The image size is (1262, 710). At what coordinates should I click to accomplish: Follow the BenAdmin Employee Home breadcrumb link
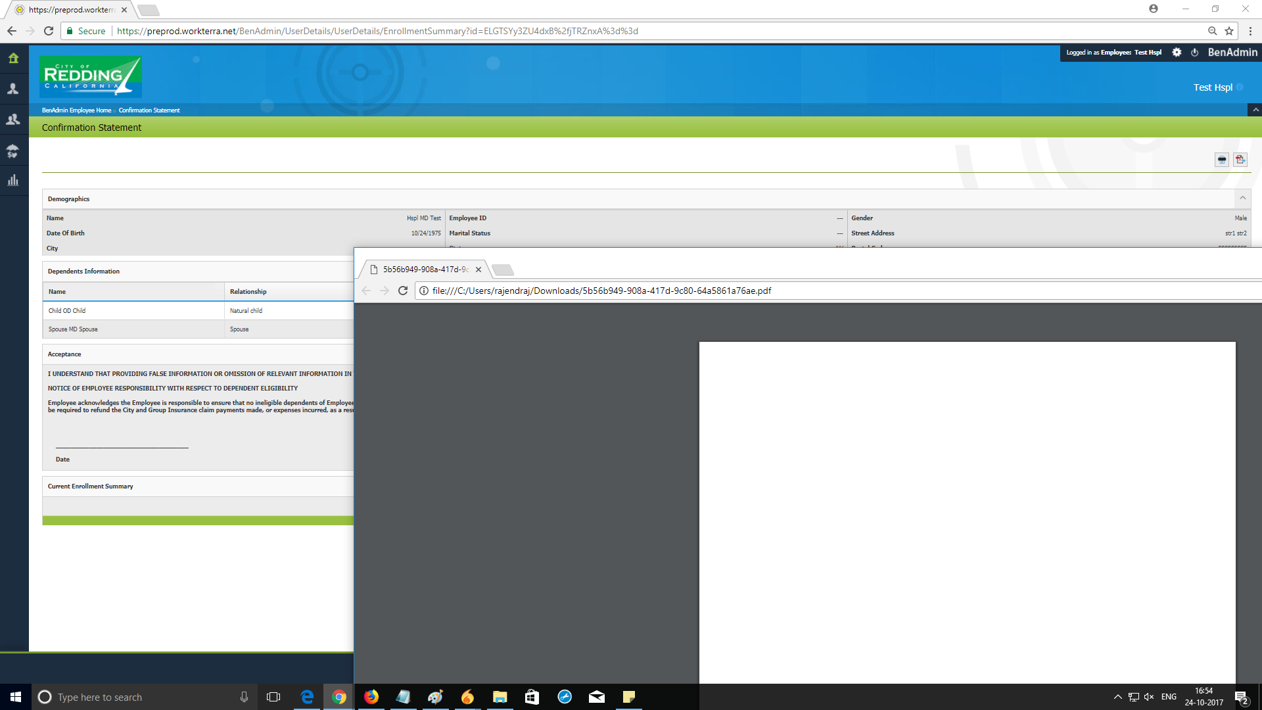[76, 110]
